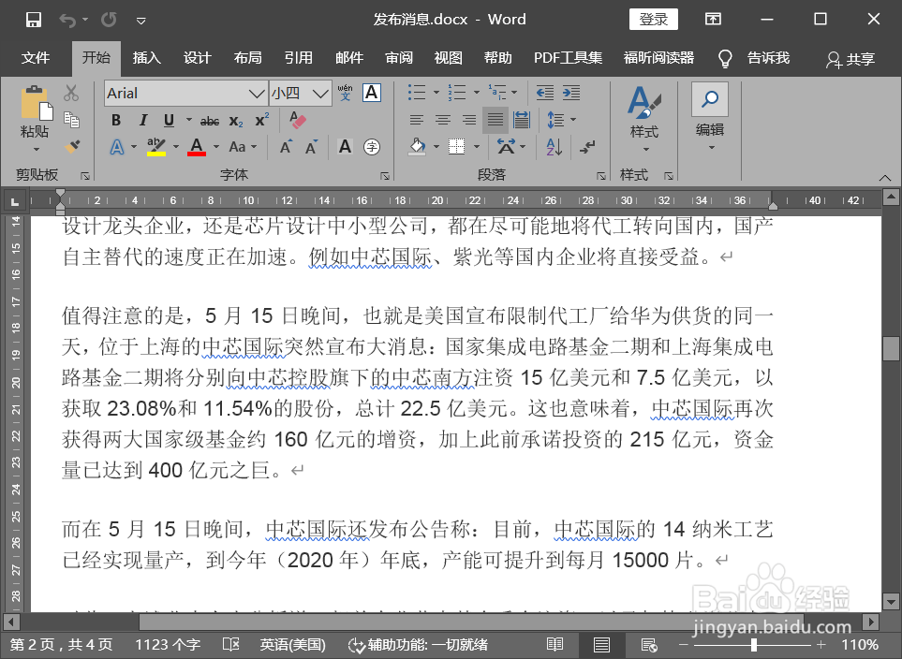
Task: Click the 粘贴 paste button
Action: pyautogui.click(x=34, y=118)
